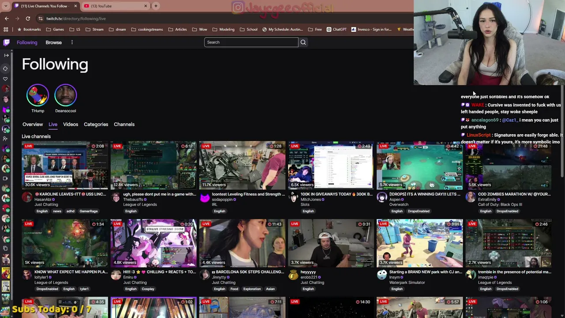
Task: Click imaqtpie's channel avatar icon
Action: [x=471, y=275]
